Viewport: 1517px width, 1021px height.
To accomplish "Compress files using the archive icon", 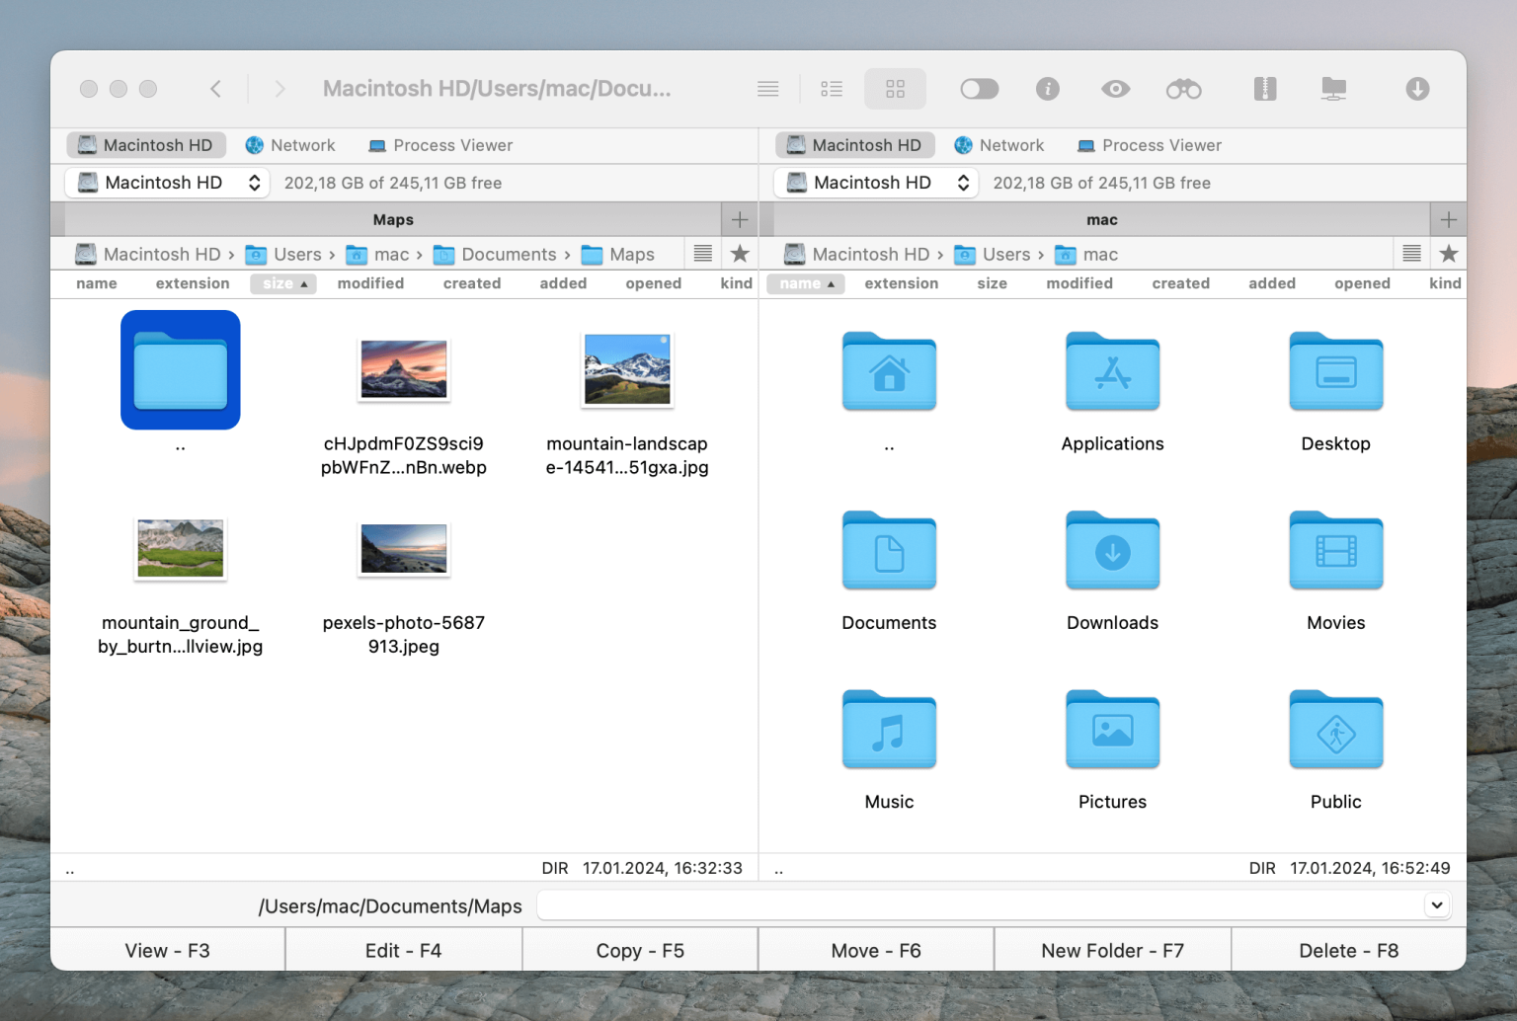I will pos(1265,89).
